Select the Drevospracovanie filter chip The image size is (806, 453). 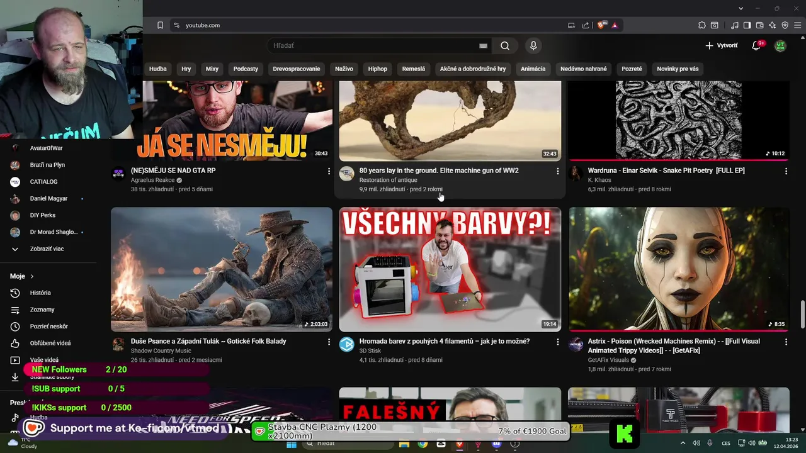coord(297,69)
